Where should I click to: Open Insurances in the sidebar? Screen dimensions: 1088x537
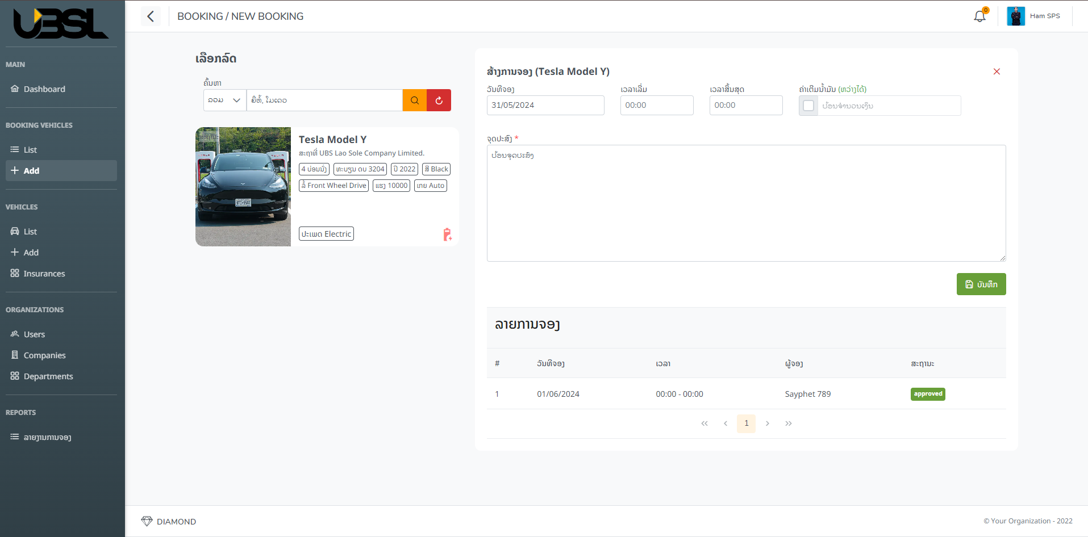point(44,274)
